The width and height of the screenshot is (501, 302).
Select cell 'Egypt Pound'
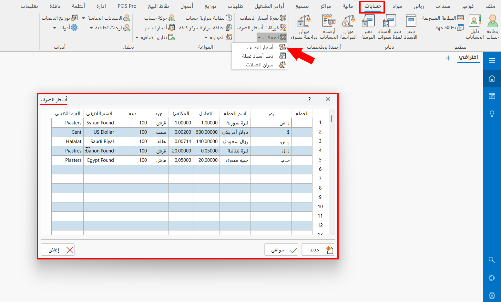[100, 160]
